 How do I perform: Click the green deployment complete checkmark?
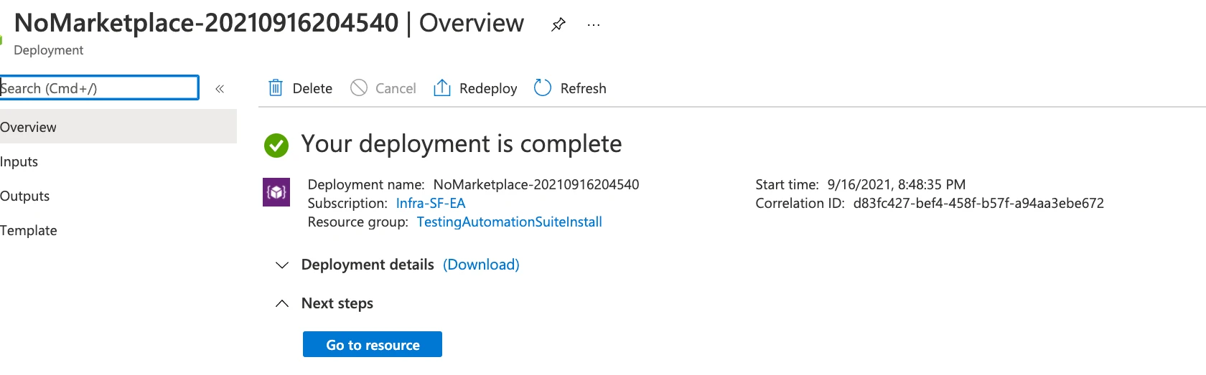pos(276,146)
